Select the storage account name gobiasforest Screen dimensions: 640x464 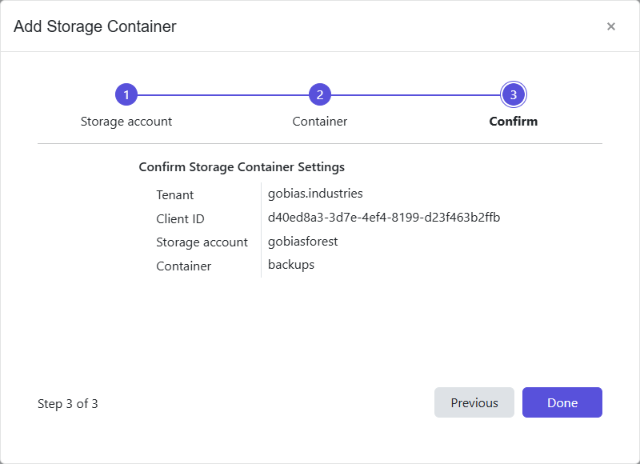coord(304,241)
